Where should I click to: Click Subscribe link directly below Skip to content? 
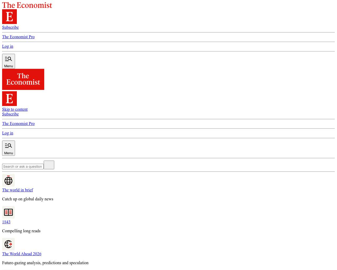point(10,114)
